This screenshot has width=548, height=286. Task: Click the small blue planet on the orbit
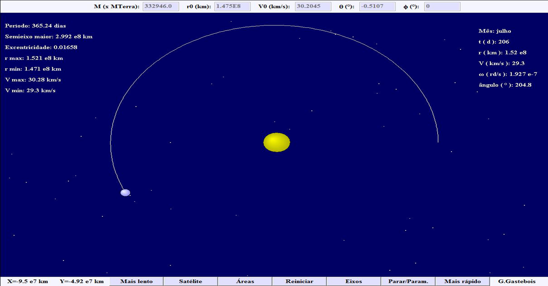(125, 192)
